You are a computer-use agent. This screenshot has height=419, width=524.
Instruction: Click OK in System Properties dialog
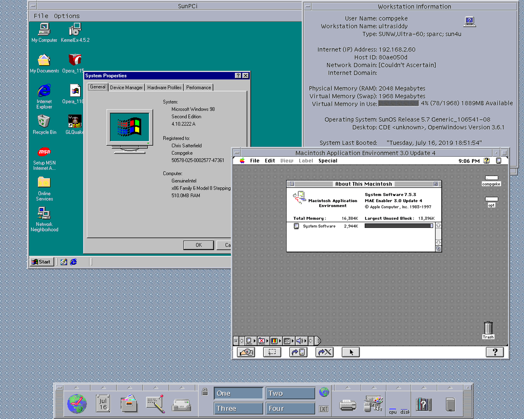(199, 245)
